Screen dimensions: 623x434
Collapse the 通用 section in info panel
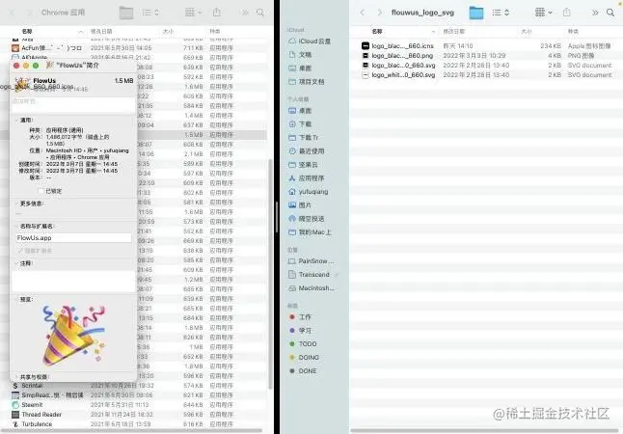(x=16, y=120)
